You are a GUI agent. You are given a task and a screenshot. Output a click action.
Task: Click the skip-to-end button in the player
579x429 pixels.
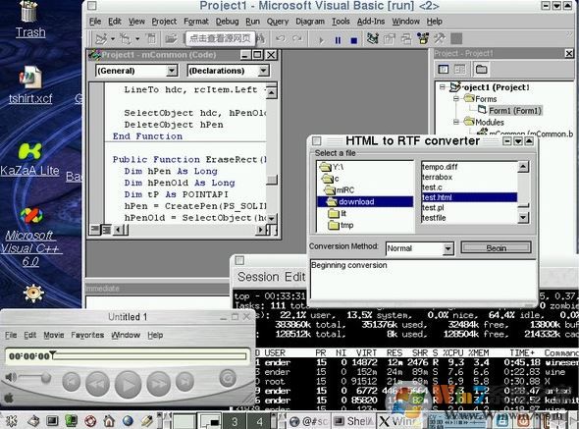click(184, 382)
